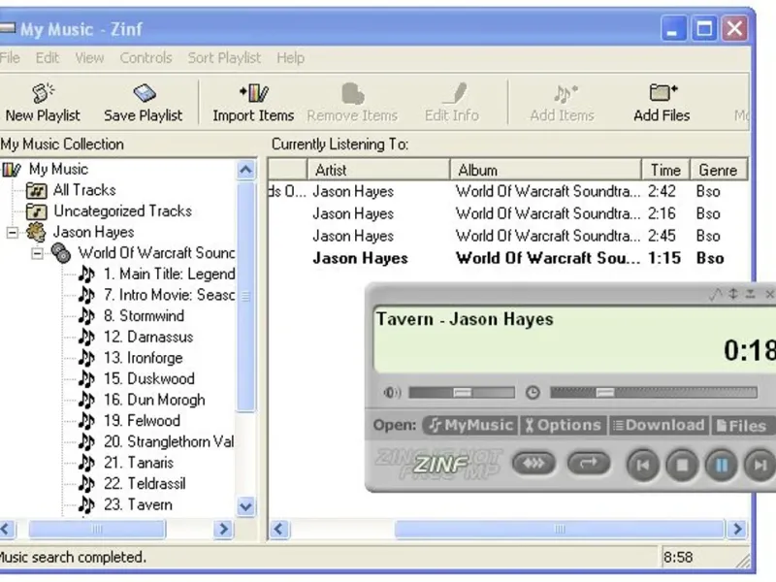Open the File menu
Image resolution: width=776 pixels, height=582 pixels.
pyautogui.click(x=10, y=58)
